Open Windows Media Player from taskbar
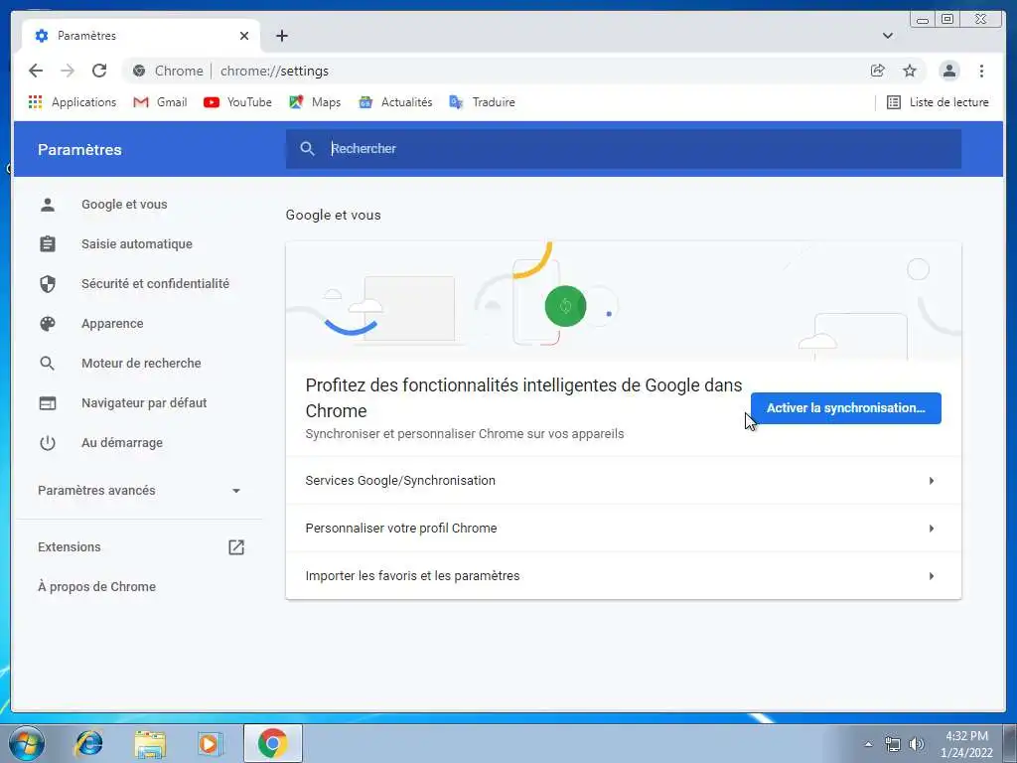Screen dimensions: 1017x763 click(210, 743)
